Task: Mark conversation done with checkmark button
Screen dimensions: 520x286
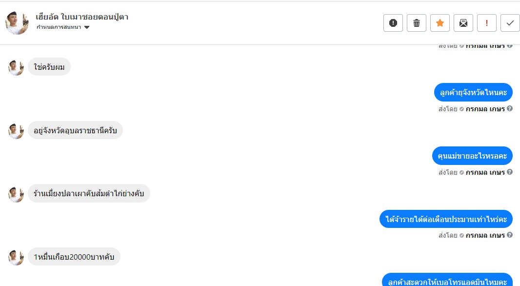Action: click(510, 23)
